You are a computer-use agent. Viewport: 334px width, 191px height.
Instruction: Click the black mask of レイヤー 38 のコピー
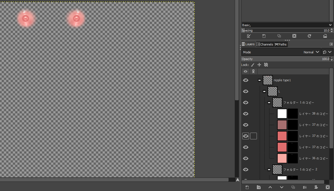293,114
